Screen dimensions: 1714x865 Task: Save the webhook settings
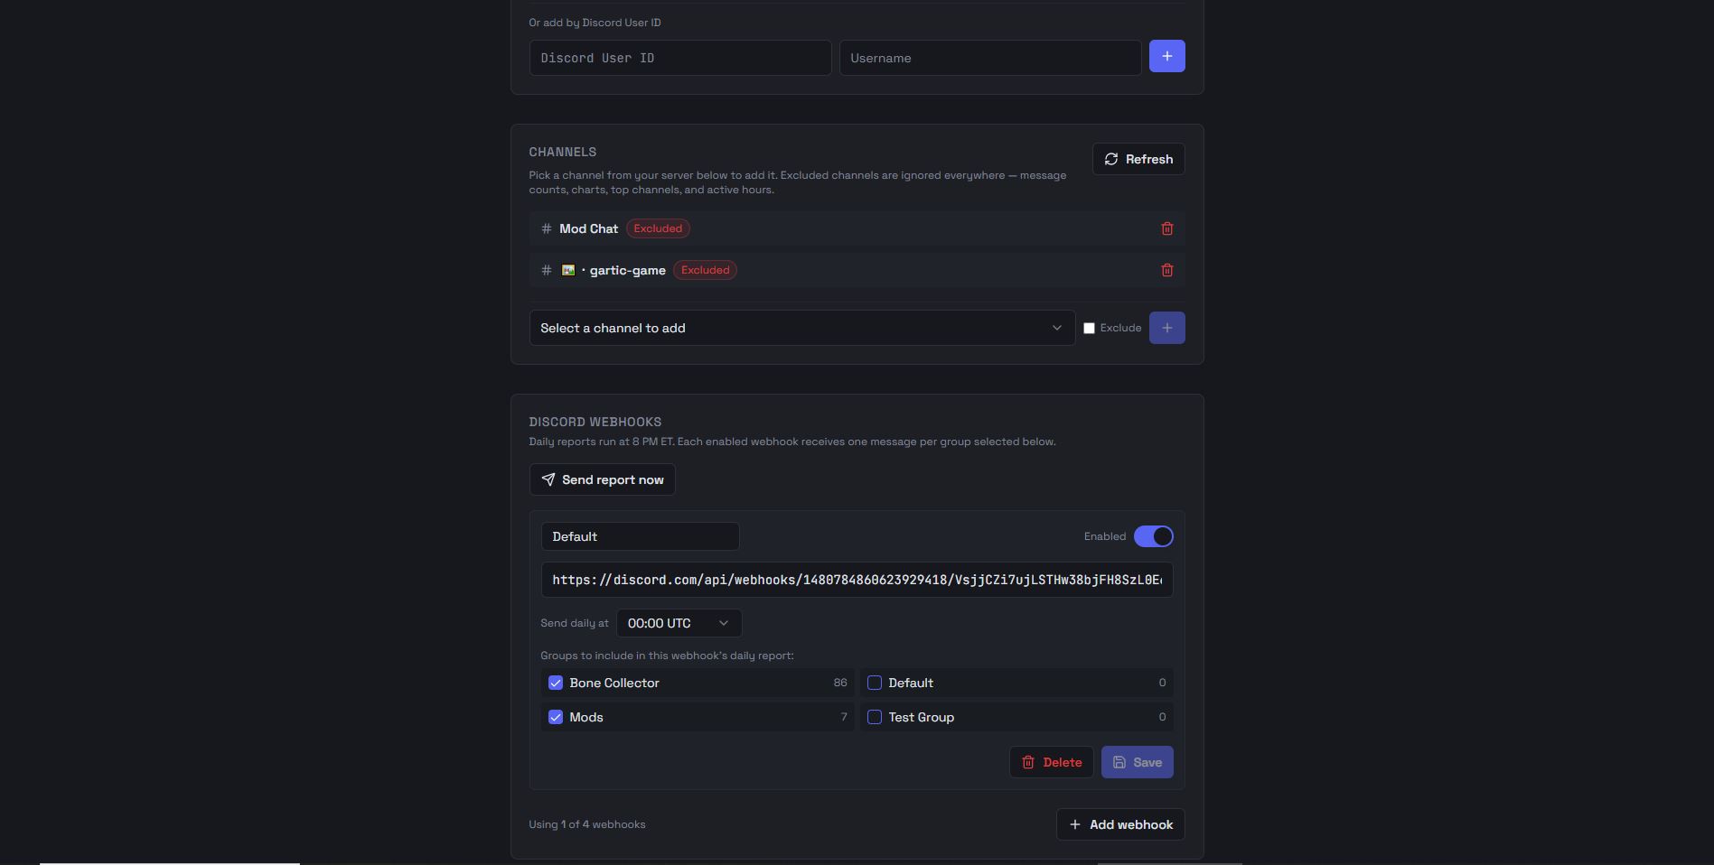(1137, 762)
